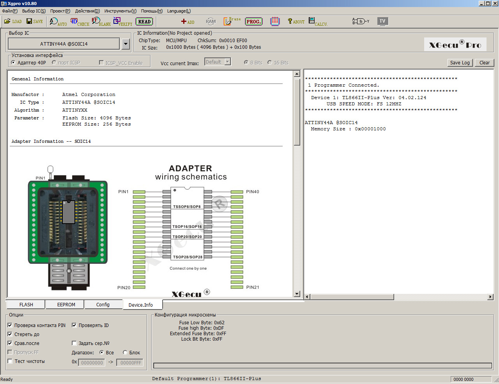Toggle Стереть до checkbox
Image resolution: width=499 pixels, height=384 pixels.
[x=10, y=334]
